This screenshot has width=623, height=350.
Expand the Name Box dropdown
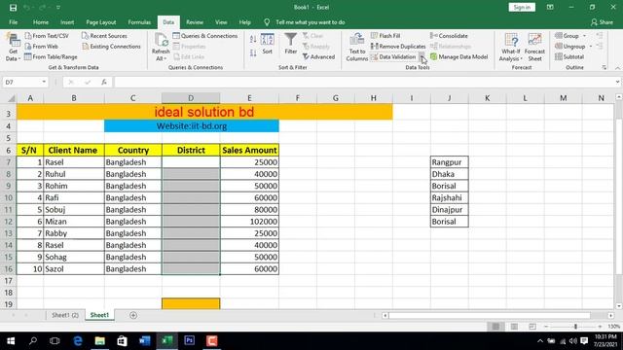pyautogui.click(x=44, y=82)
